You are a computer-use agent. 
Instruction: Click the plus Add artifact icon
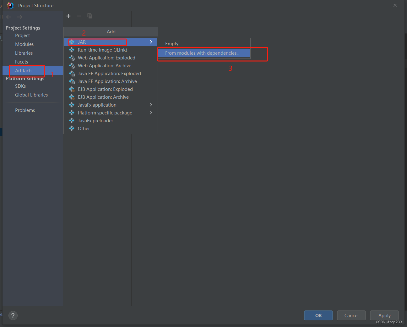click(68, 16)
